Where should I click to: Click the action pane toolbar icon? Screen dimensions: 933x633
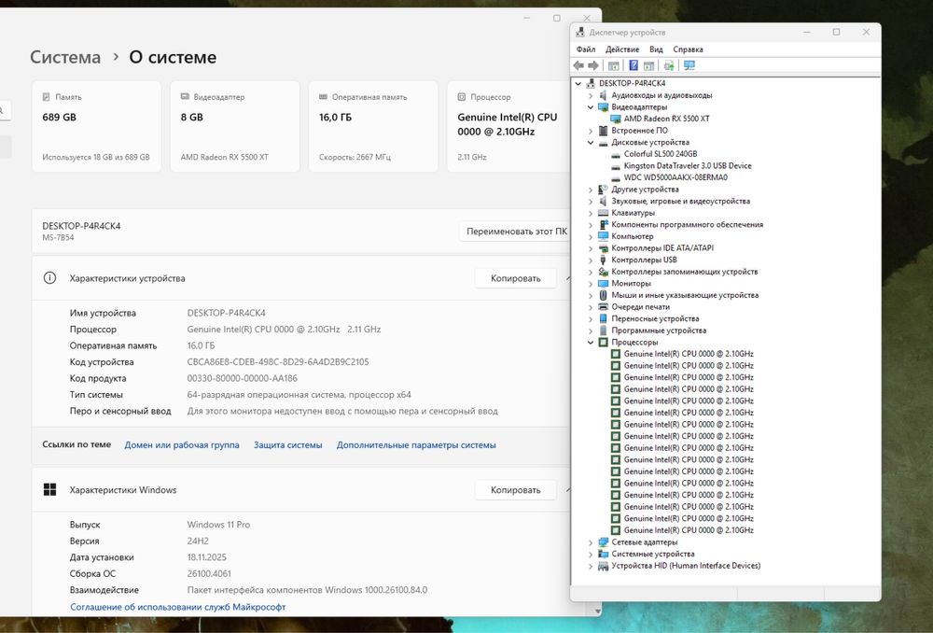click(648, 65)
